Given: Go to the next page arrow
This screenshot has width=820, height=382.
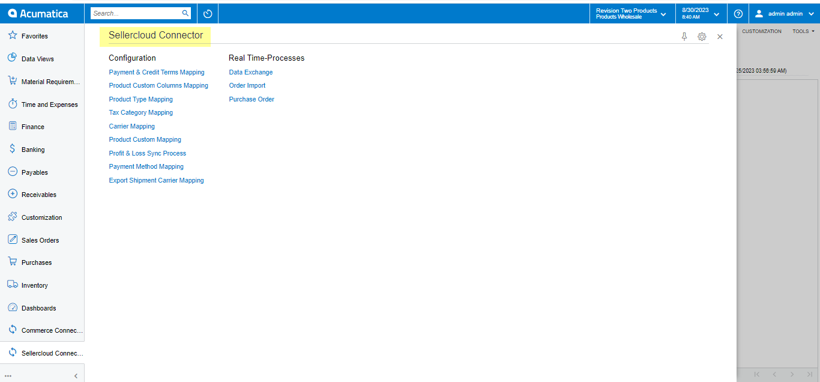Looking at the screenshot, I should point(792,374).
